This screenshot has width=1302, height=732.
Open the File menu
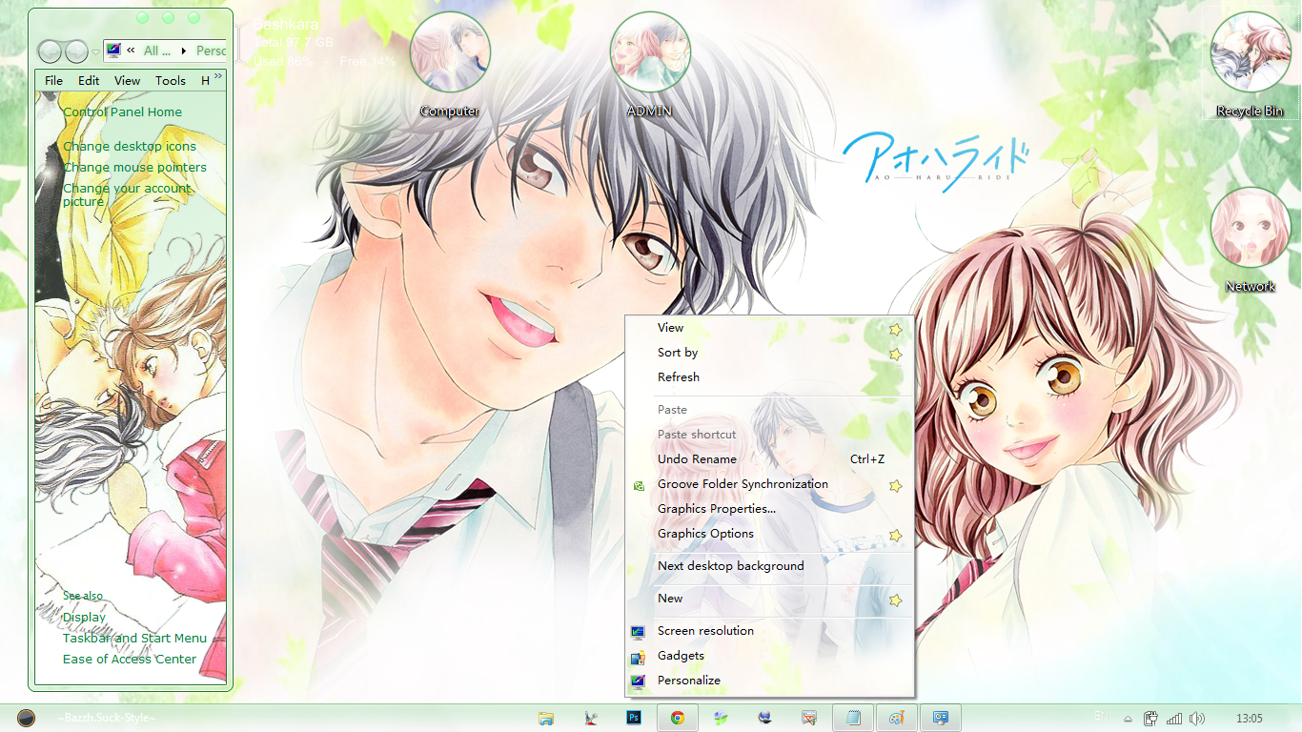pyautogui.click(x=54, y=81)
